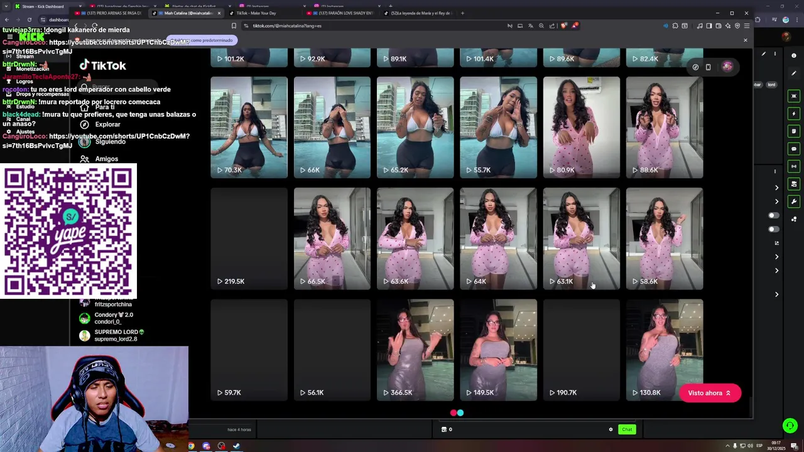Click the Visto ahora button
This screenshot has height=452, width=804.
[710, 393]
